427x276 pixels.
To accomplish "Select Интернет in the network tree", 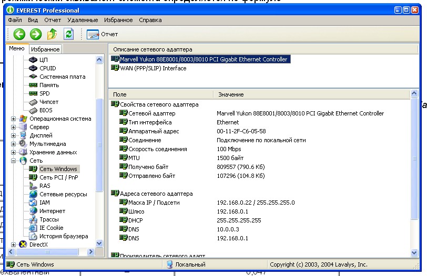I will pyautogui.click(x=52, y=211).
